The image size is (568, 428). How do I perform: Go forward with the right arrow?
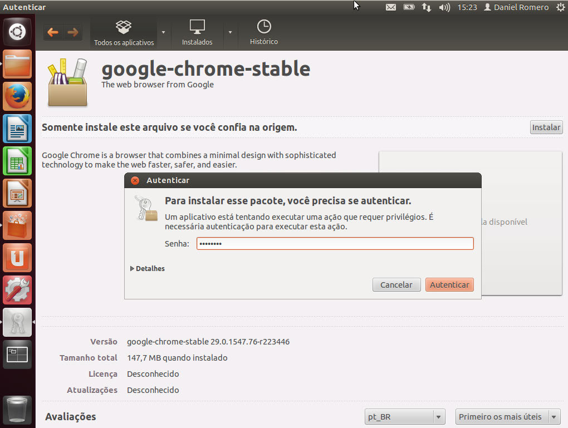(73, 32)
